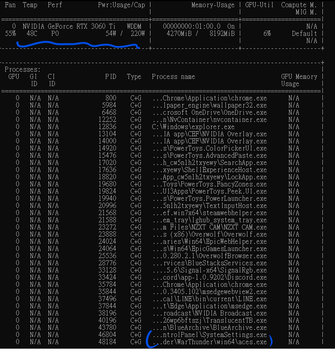Viewport: 335px width, 351px height.
Task: Select the PID value 35784
Action: pos(107,284)
